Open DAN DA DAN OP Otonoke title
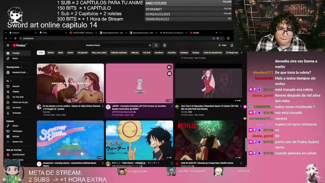This screenshot has width=325, height=183. tap(207, 163)
